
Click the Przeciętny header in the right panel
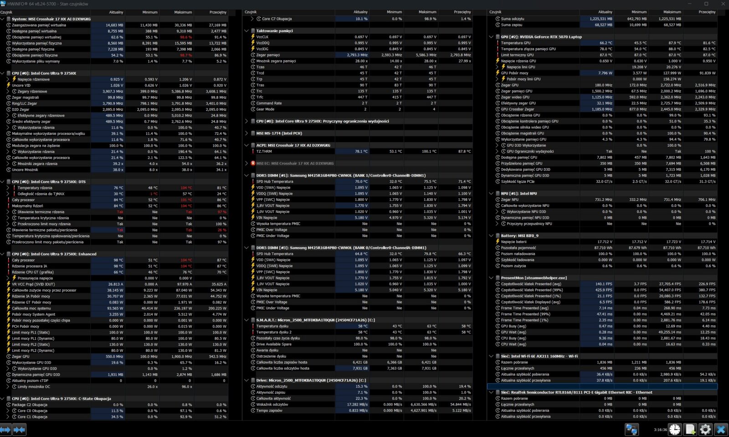point(707,12)
